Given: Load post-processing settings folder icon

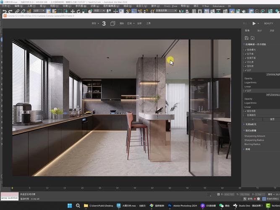Looking at the screenshot, I should tap(252, 38).
